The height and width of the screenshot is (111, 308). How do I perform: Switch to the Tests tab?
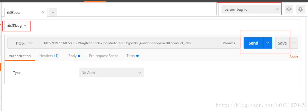click(133, 56)
